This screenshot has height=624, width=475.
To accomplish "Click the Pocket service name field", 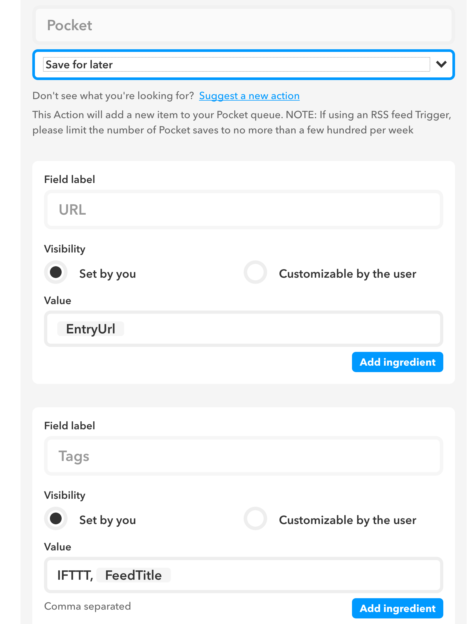I will tap(243, 25).
